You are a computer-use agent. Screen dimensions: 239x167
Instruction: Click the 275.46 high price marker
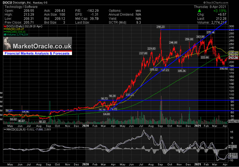[x=211, y=32]
